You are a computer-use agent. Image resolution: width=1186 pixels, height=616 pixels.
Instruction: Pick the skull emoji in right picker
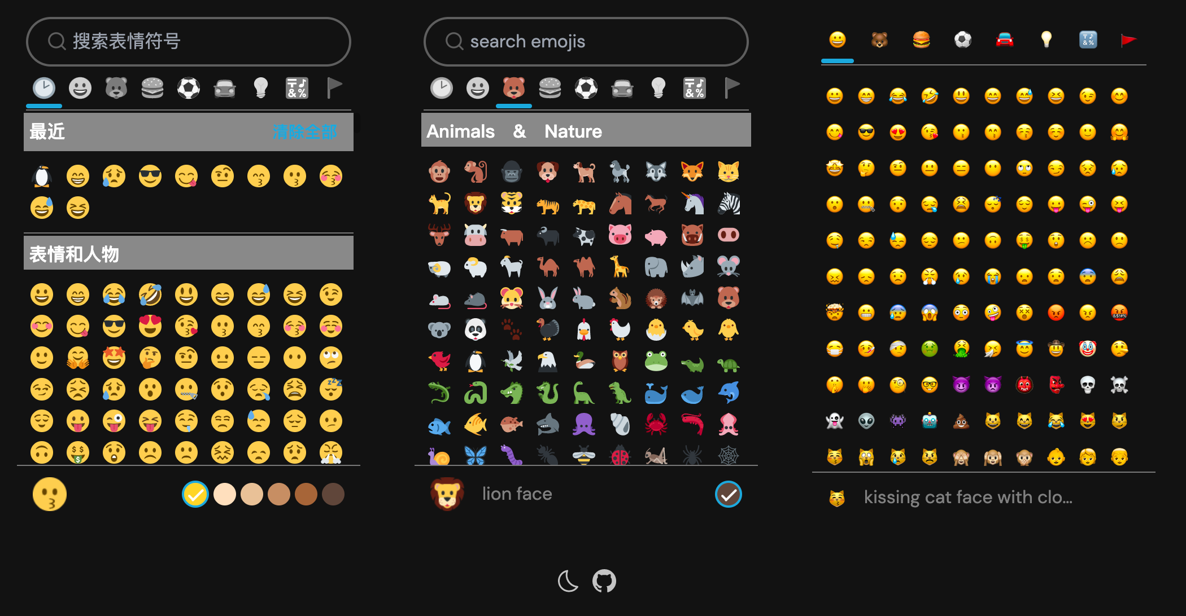click(1088, 385)
